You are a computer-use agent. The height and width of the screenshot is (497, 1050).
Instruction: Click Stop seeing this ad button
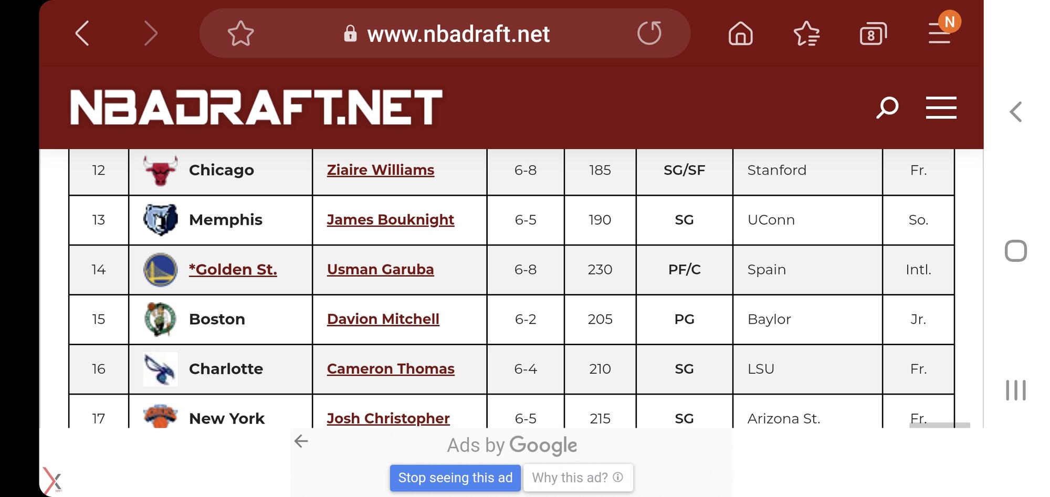(455, 478)
